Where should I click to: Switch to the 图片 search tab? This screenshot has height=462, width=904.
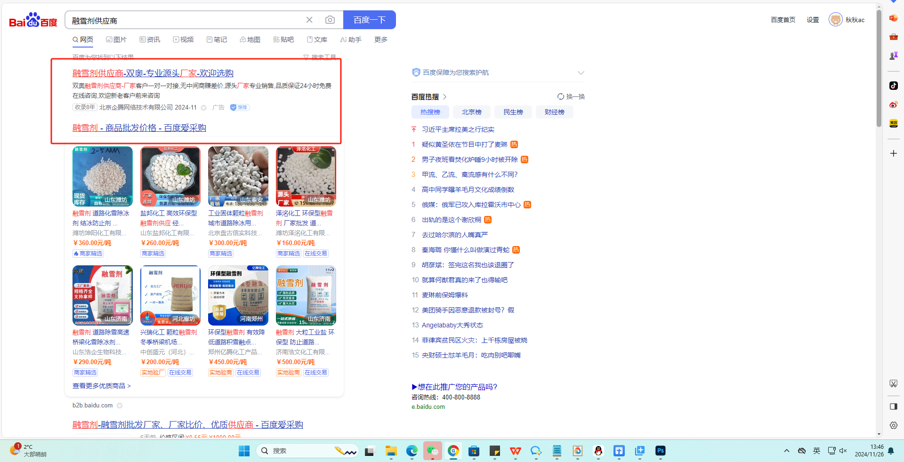(x=116, y=40)
